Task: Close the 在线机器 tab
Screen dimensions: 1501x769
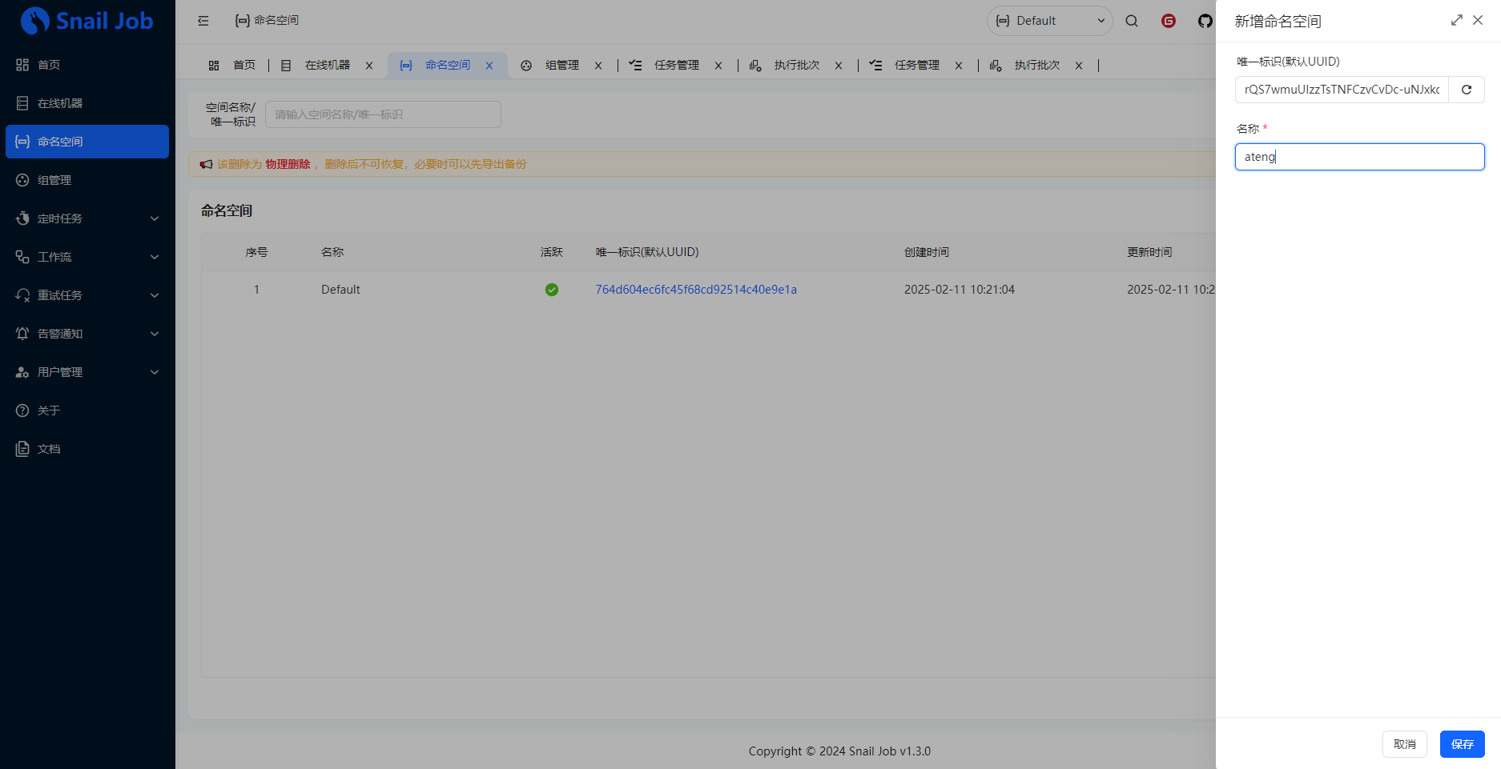Action: click(x=369, y=66)
